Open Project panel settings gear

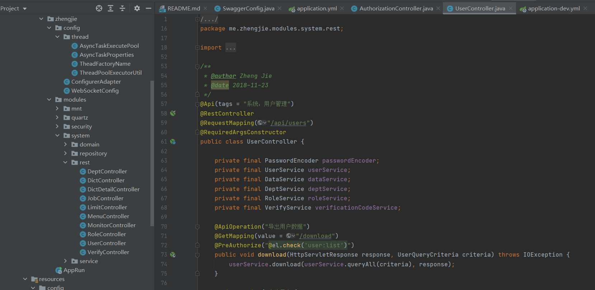pyautogui.click(x=137, y=8)
